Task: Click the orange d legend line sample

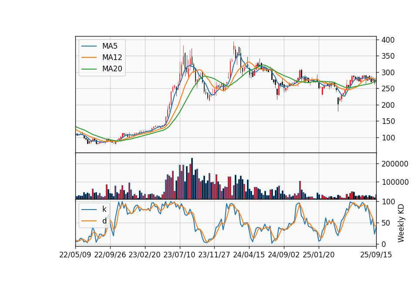Action: 89,221
